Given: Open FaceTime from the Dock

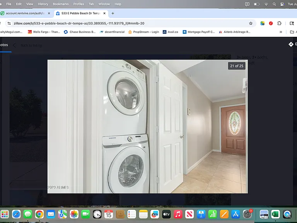Looking at the screenshot, I should [x=85, y=214].
